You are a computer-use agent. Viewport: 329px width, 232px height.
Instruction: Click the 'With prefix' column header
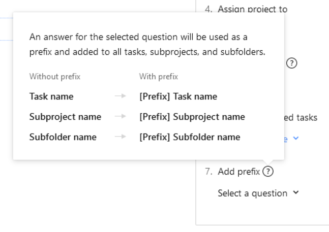click(158, 77)
